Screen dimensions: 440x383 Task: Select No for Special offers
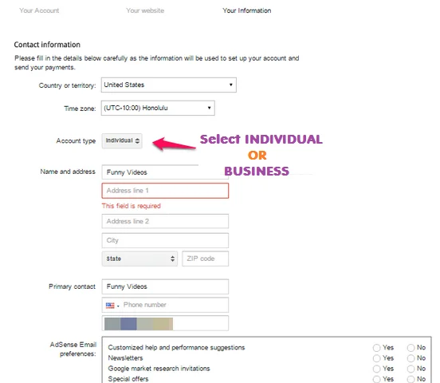tap(411, 379)
